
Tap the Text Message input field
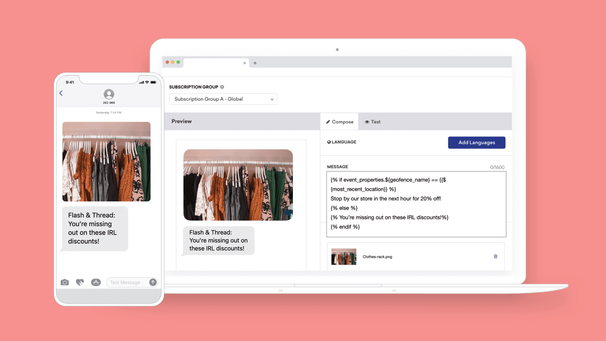point(128,283)
